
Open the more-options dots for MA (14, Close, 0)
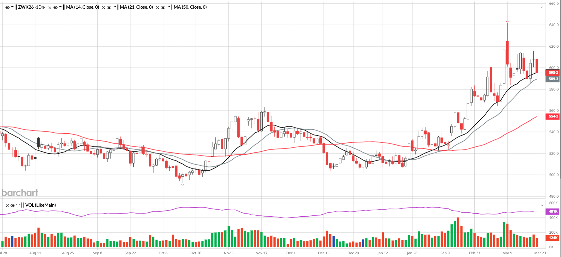(x=61, y=7)
